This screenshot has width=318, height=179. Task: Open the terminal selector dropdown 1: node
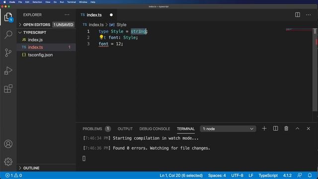coord(228,129)
